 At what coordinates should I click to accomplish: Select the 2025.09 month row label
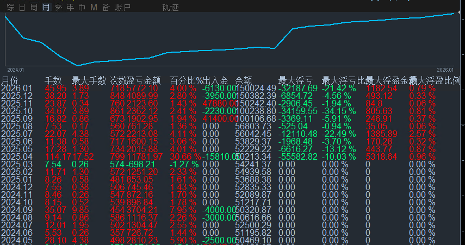(x=17, y=119)
